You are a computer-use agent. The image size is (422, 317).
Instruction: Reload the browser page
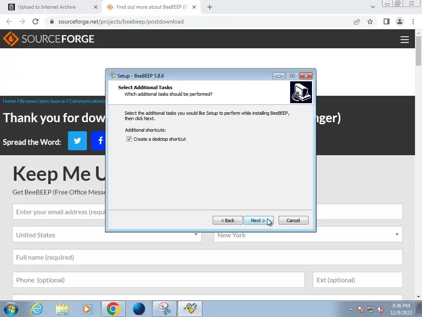[35, 21]
